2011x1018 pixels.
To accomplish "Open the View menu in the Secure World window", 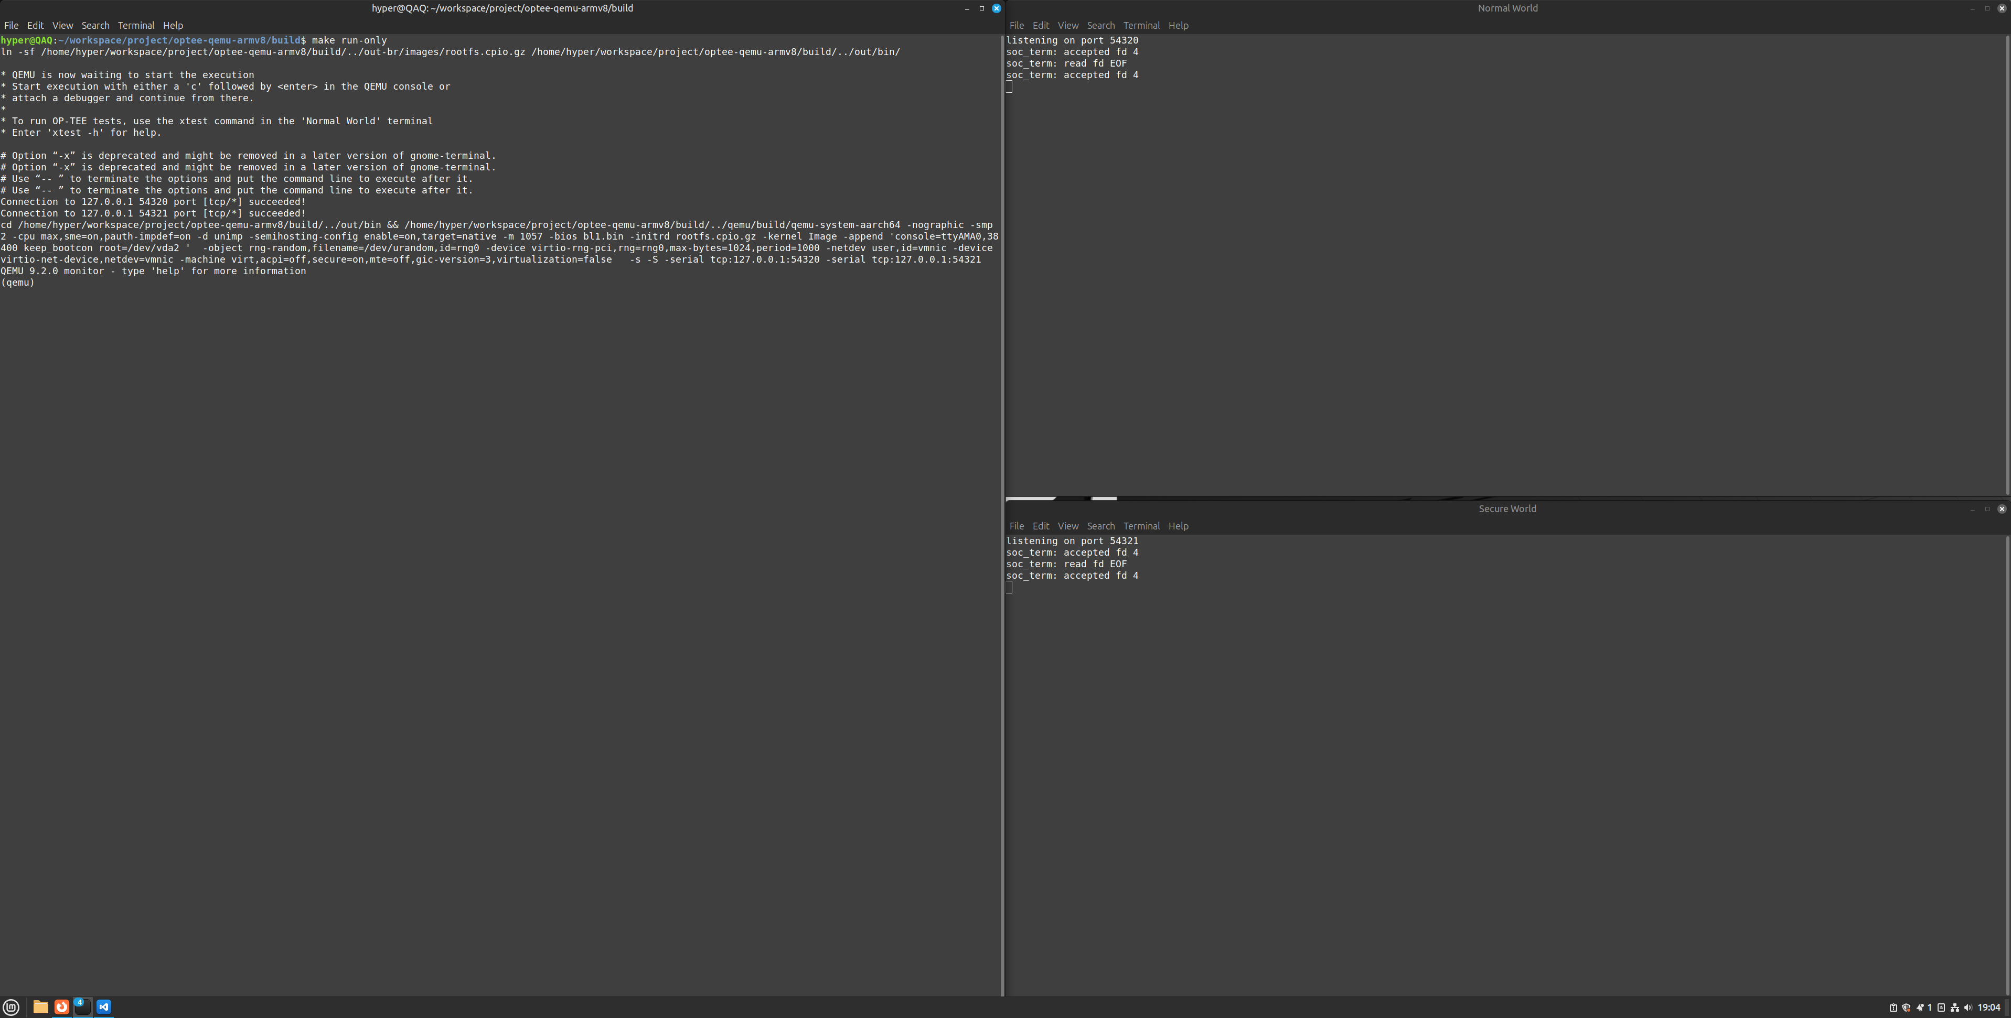I will [1068, 526].
